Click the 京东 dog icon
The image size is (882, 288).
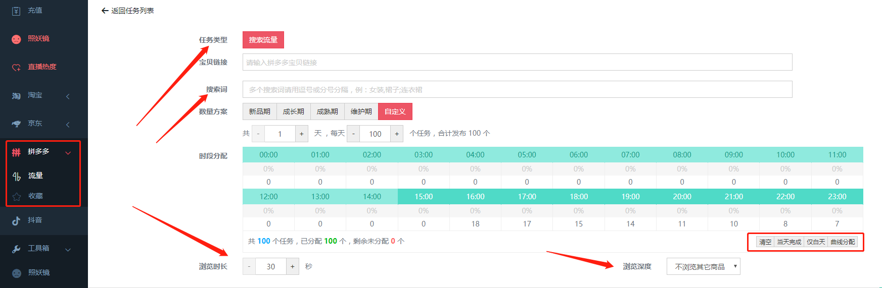coord(16,124)
